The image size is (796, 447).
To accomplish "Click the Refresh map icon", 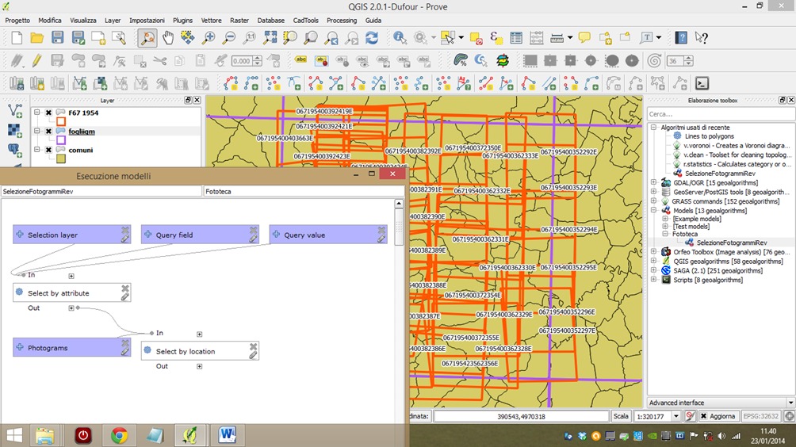I will click(371, 37).
